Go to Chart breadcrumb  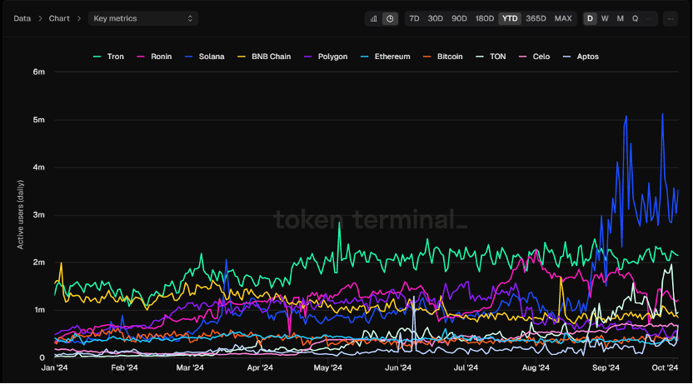coord(59,18)
